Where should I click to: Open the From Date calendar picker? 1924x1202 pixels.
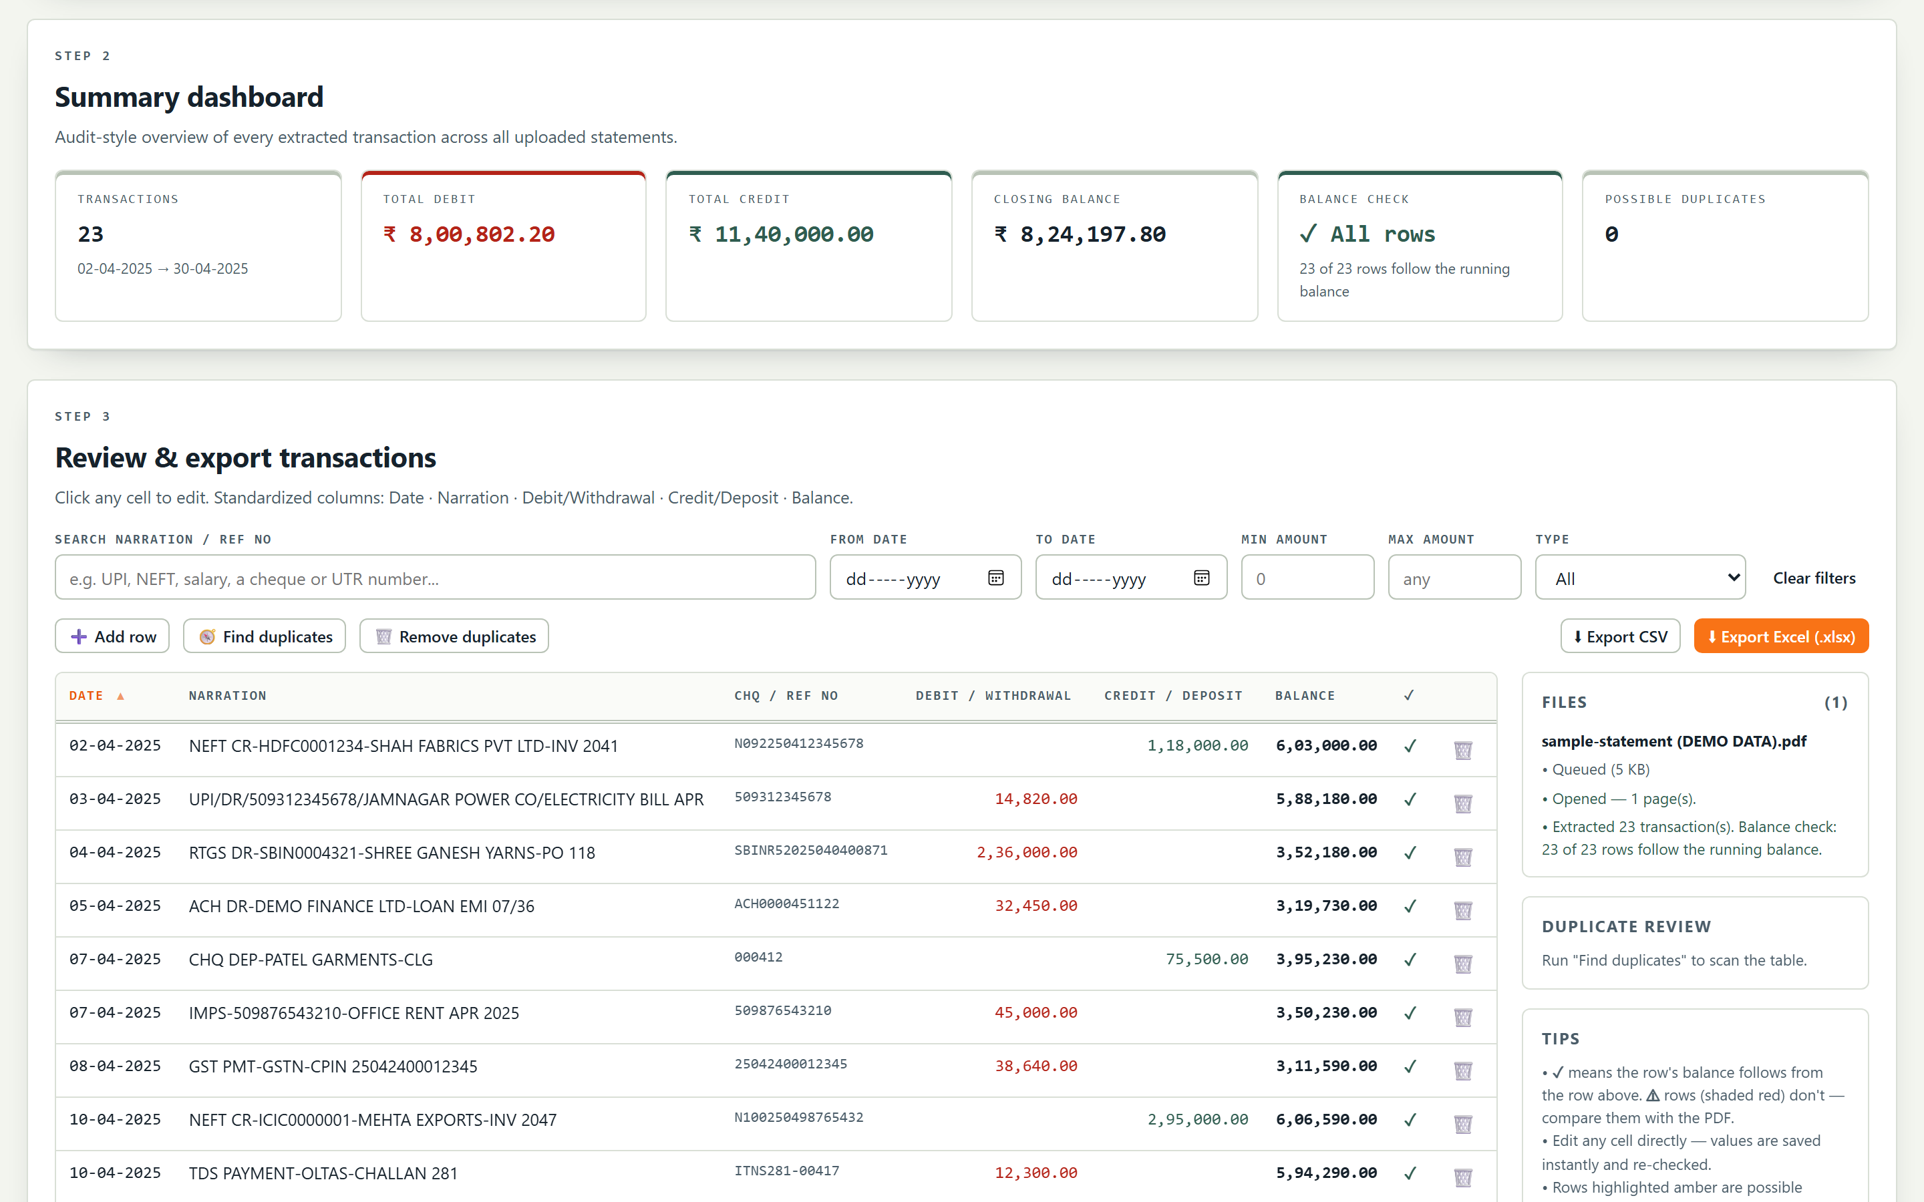(995, 578)
